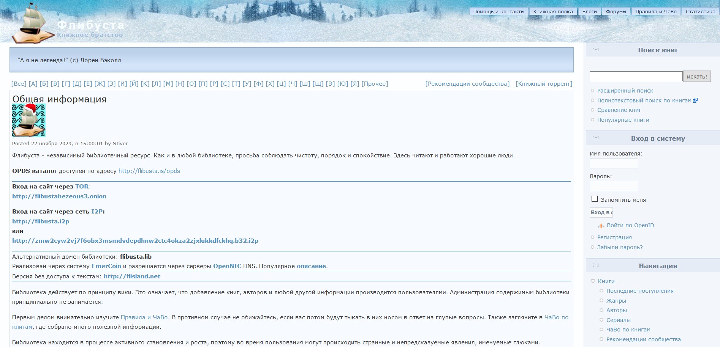Collapse the Вход в систему block
Screen dimensions: 720x347
pyautogui.click(x=595, y=138)
